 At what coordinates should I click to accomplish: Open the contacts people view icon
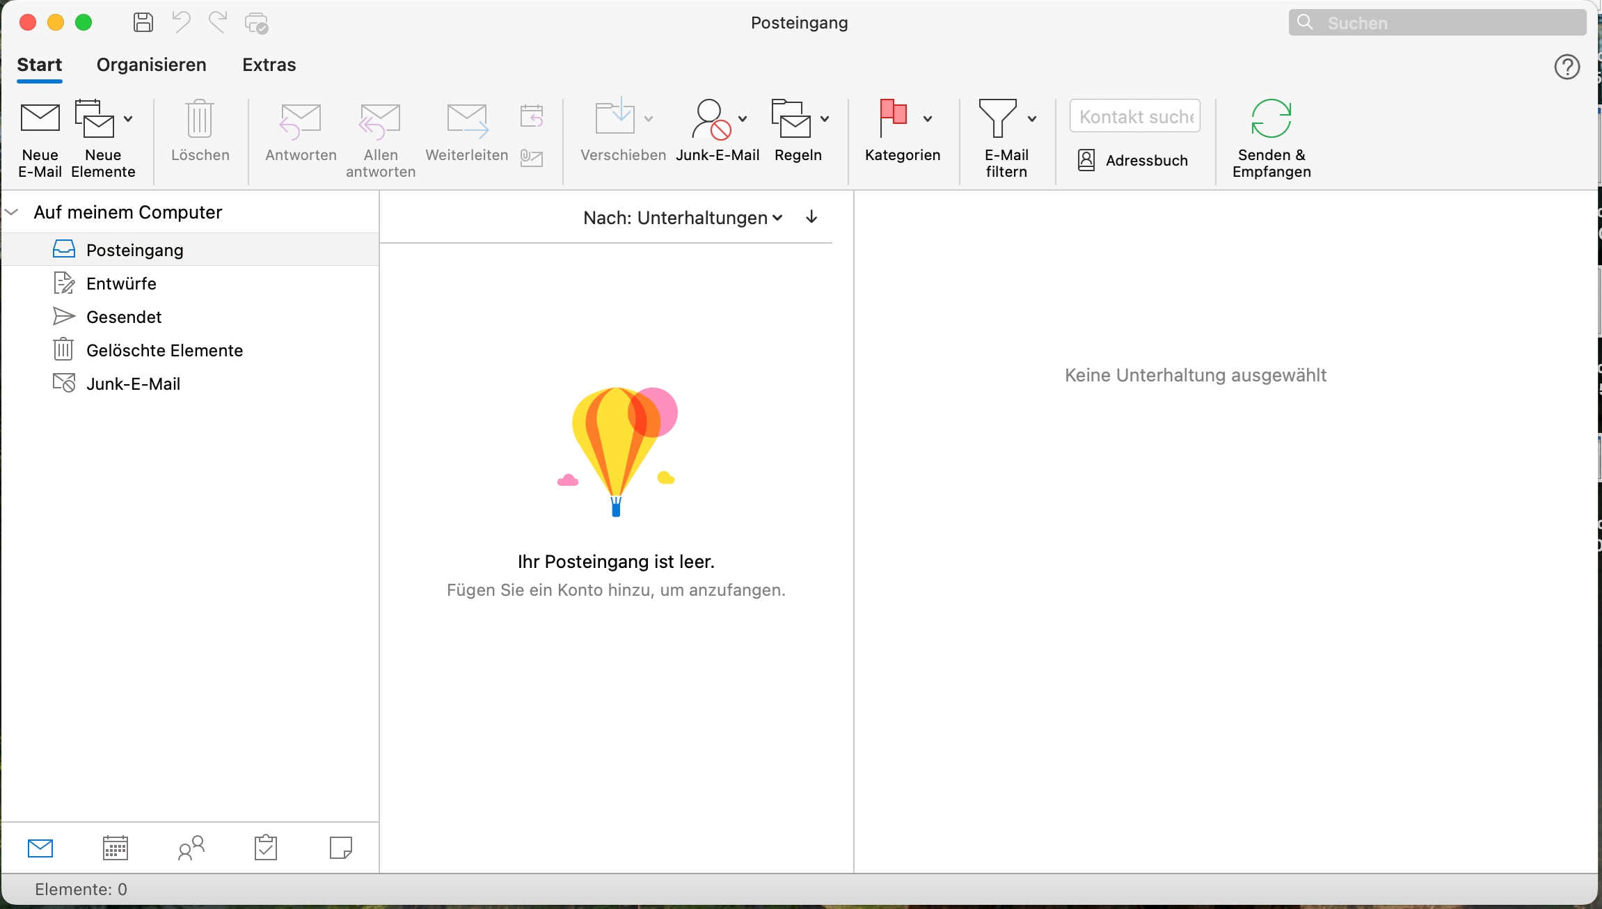coord(191,848)
